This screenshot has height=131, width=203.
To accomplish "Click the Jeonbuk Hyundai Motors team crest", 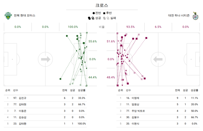I will (8, 16).
